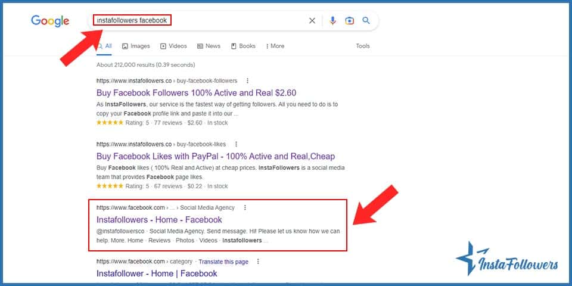
Task: Open Instafollowers - Home - Facebook result
Action: click(x=159, y=220)
